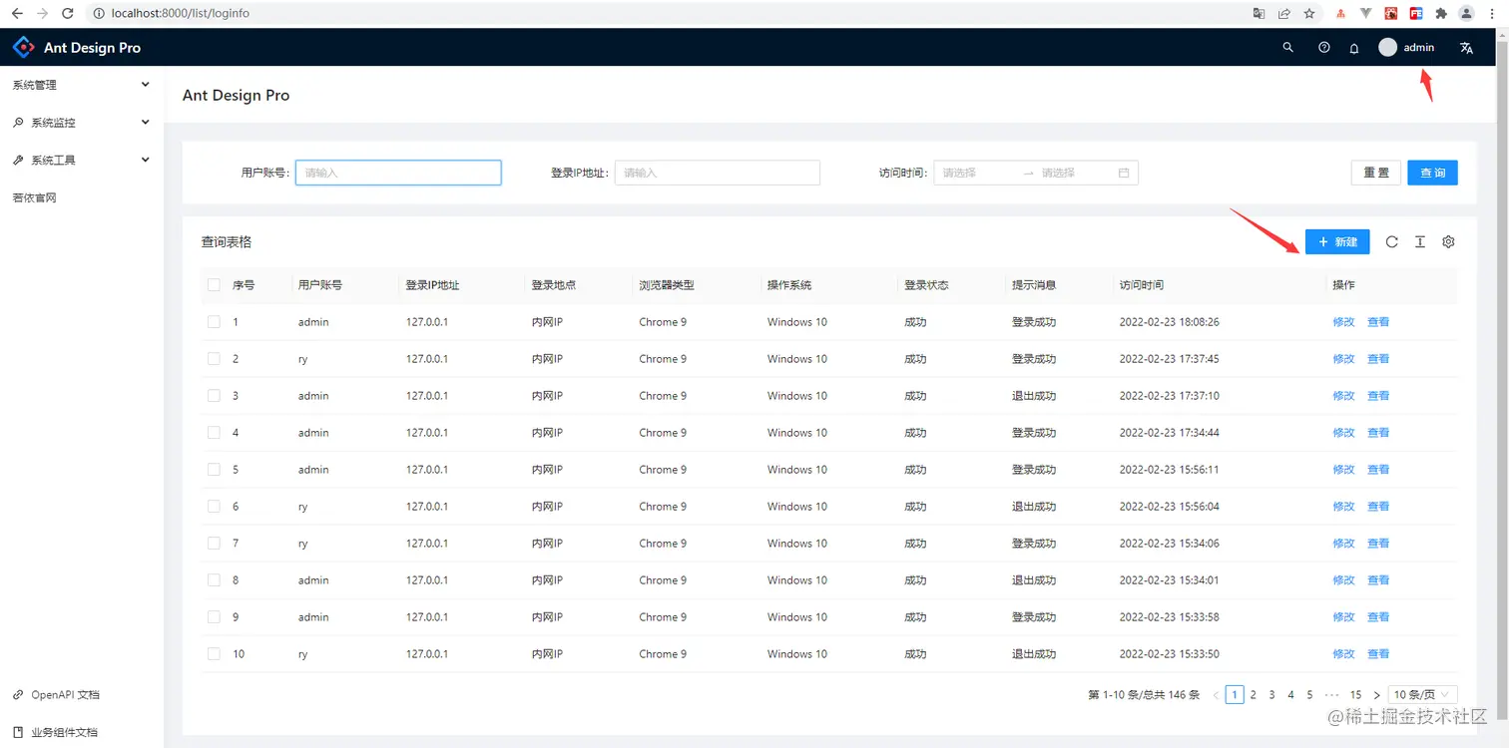
Task: Click the calendar icon in 访问时间 field
Action: [x=1124, y=173]
